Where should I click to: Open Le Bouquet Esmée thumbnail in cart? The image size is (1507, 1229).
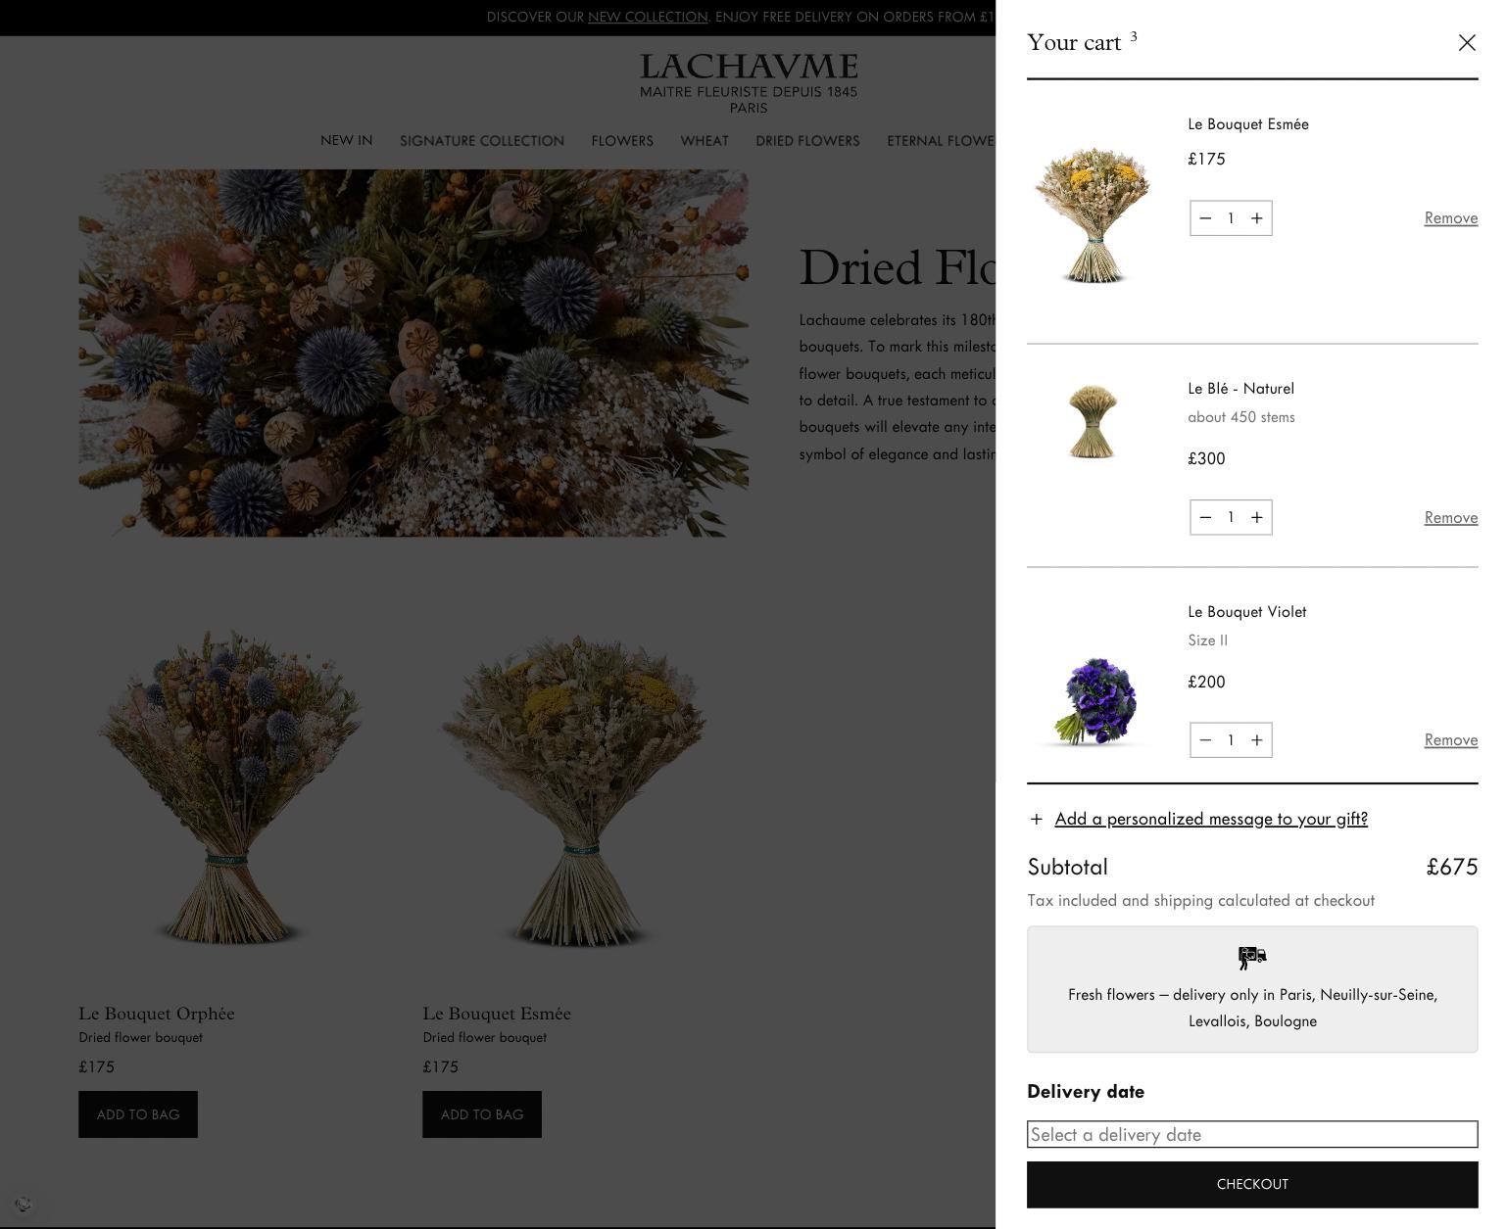(1094, 215)
